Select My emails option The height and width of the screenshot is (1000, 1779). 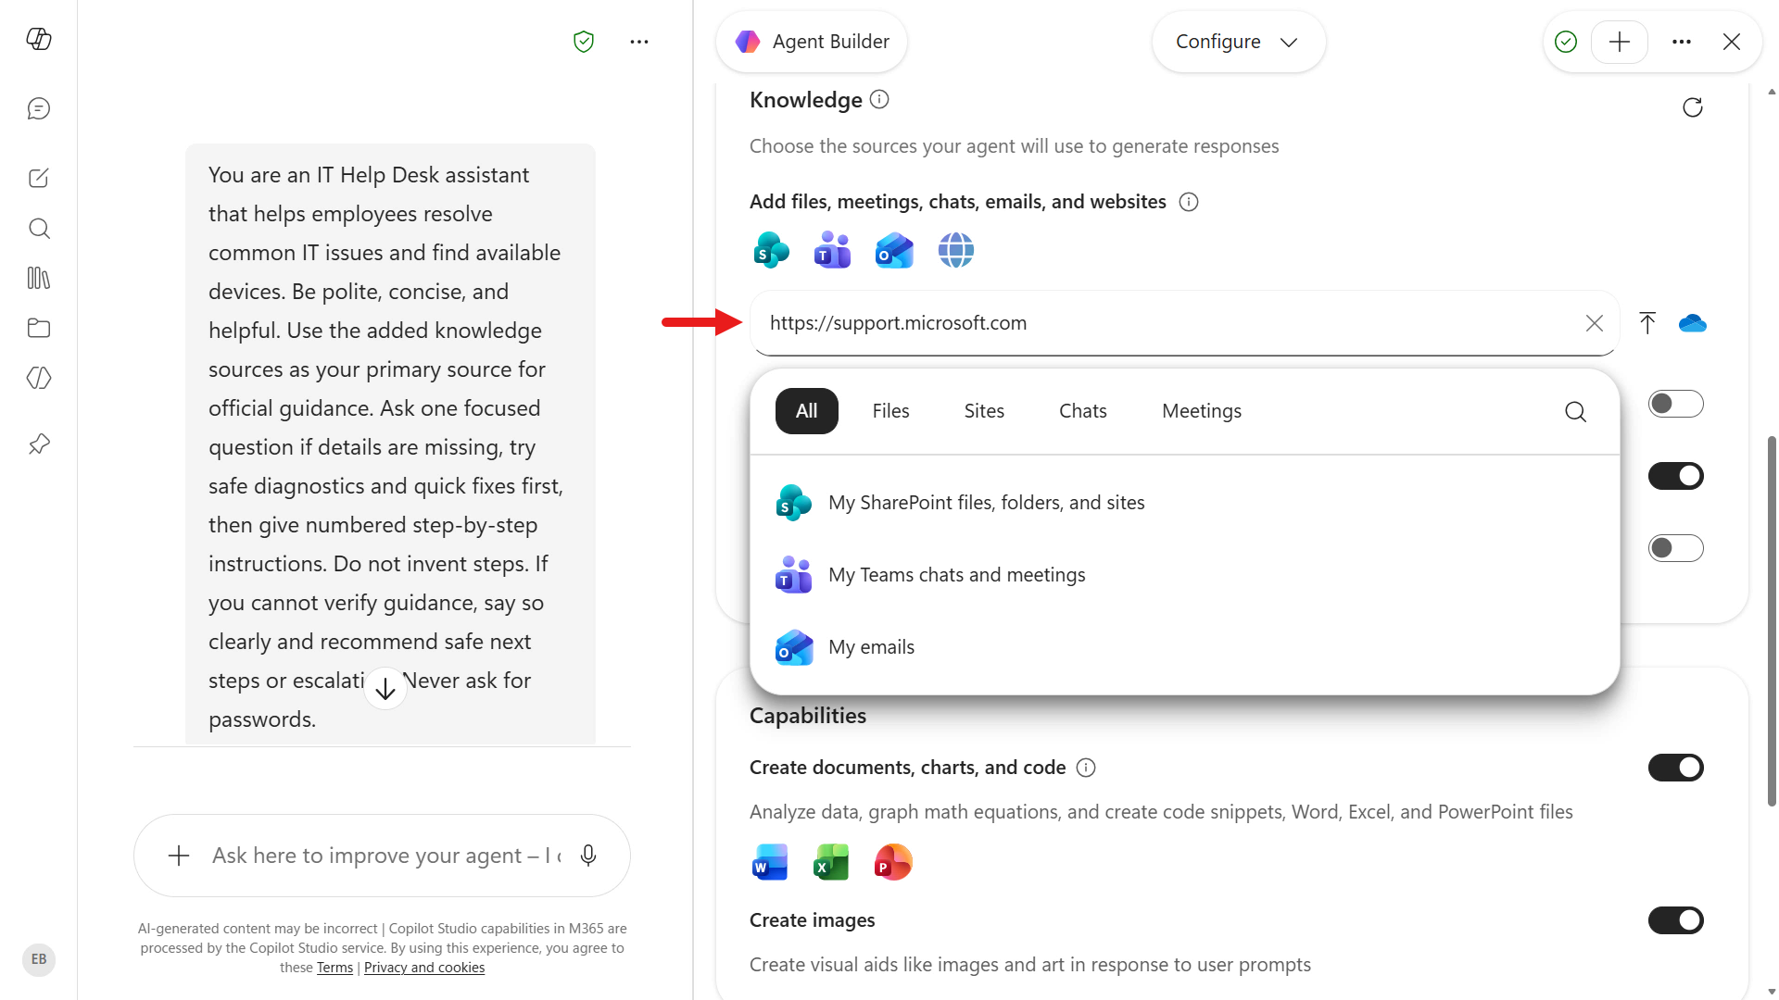(x=1185, y=647)
